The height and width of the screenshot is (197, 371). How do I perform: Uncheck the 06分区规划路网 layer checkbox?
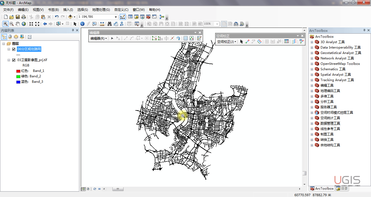[x=14, y=49]
